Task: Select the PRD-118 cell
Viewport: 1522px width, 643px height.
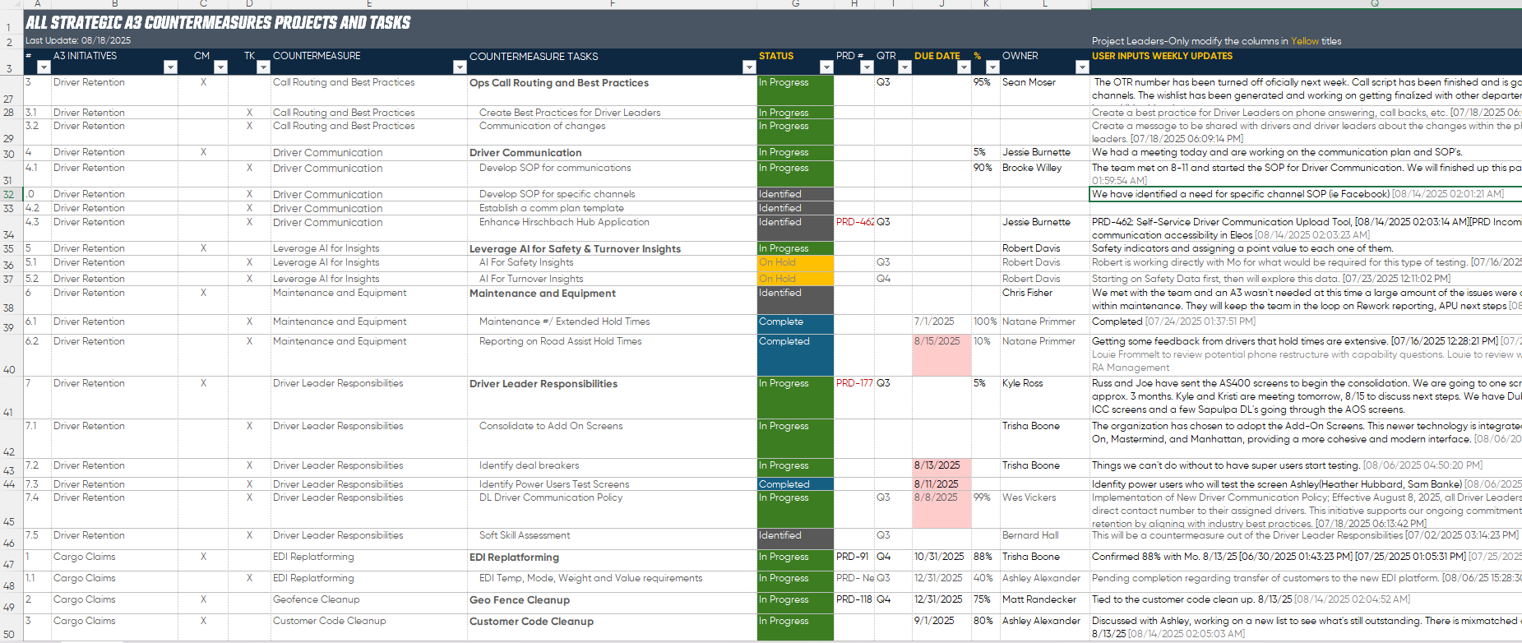Action: click(854, 603)
